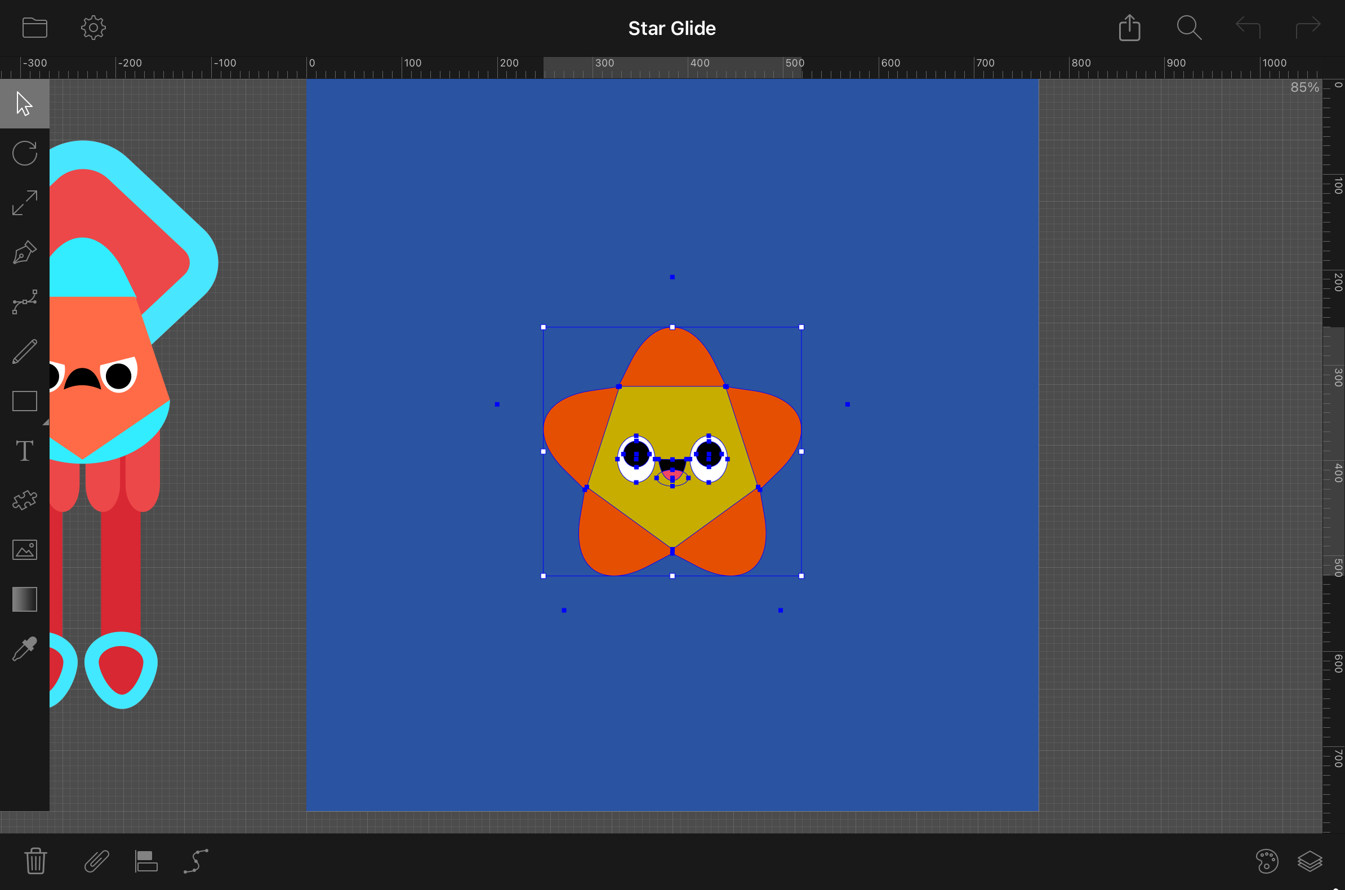Screen dimensions: 1345x890
Task: Click the 85% zoom level indicator
Action: 1304,87
